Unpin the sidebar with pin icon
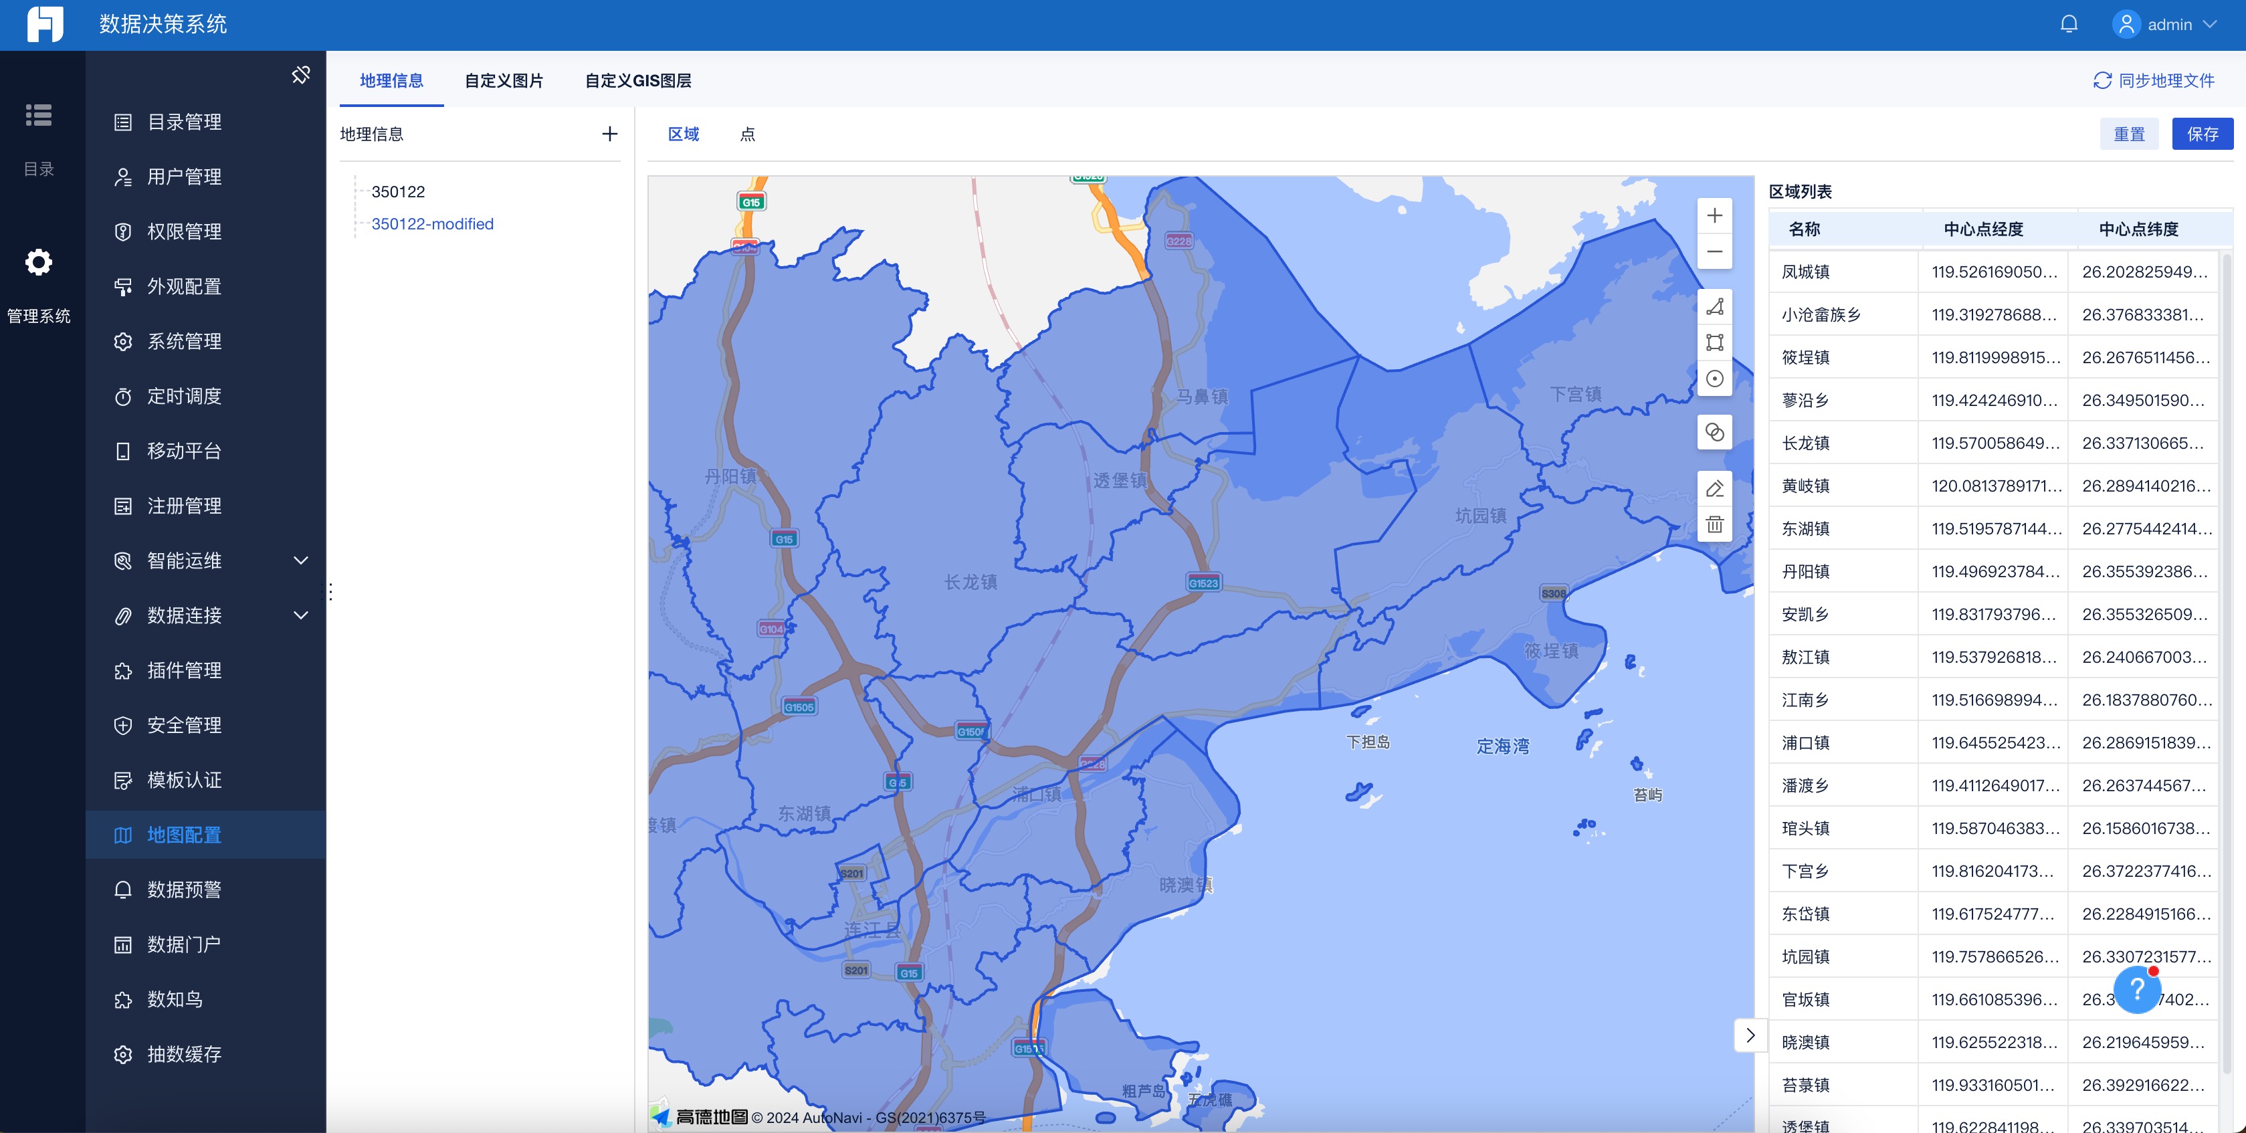The height and width of the screenshot is (1133, 2246). click(x=301, y=75)
